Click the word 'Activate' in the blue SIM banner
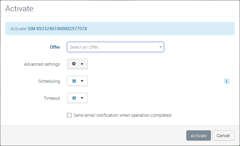240x146 pixels. coord(18,29)
